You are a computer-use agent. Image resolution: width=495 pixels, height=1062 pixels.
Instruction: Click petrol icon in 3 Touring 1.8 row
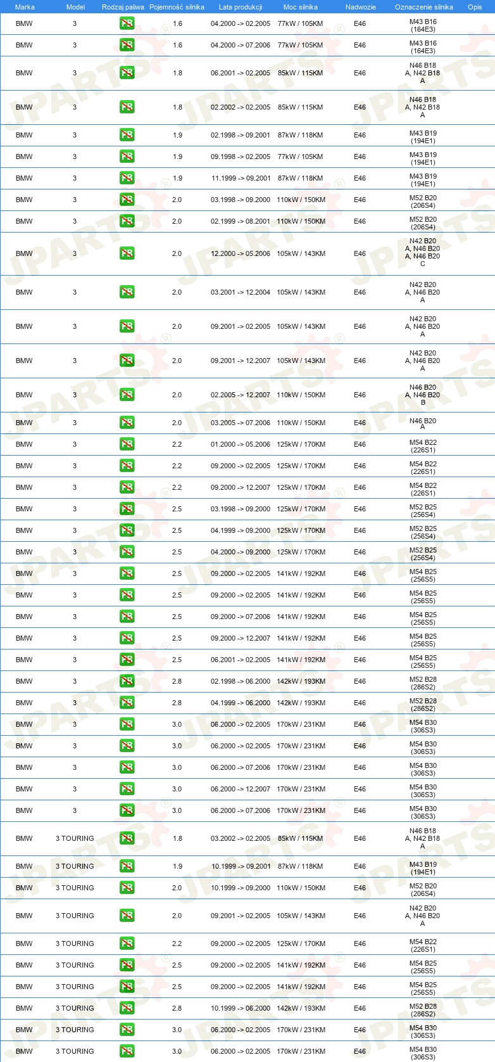[x=127, y=838]
